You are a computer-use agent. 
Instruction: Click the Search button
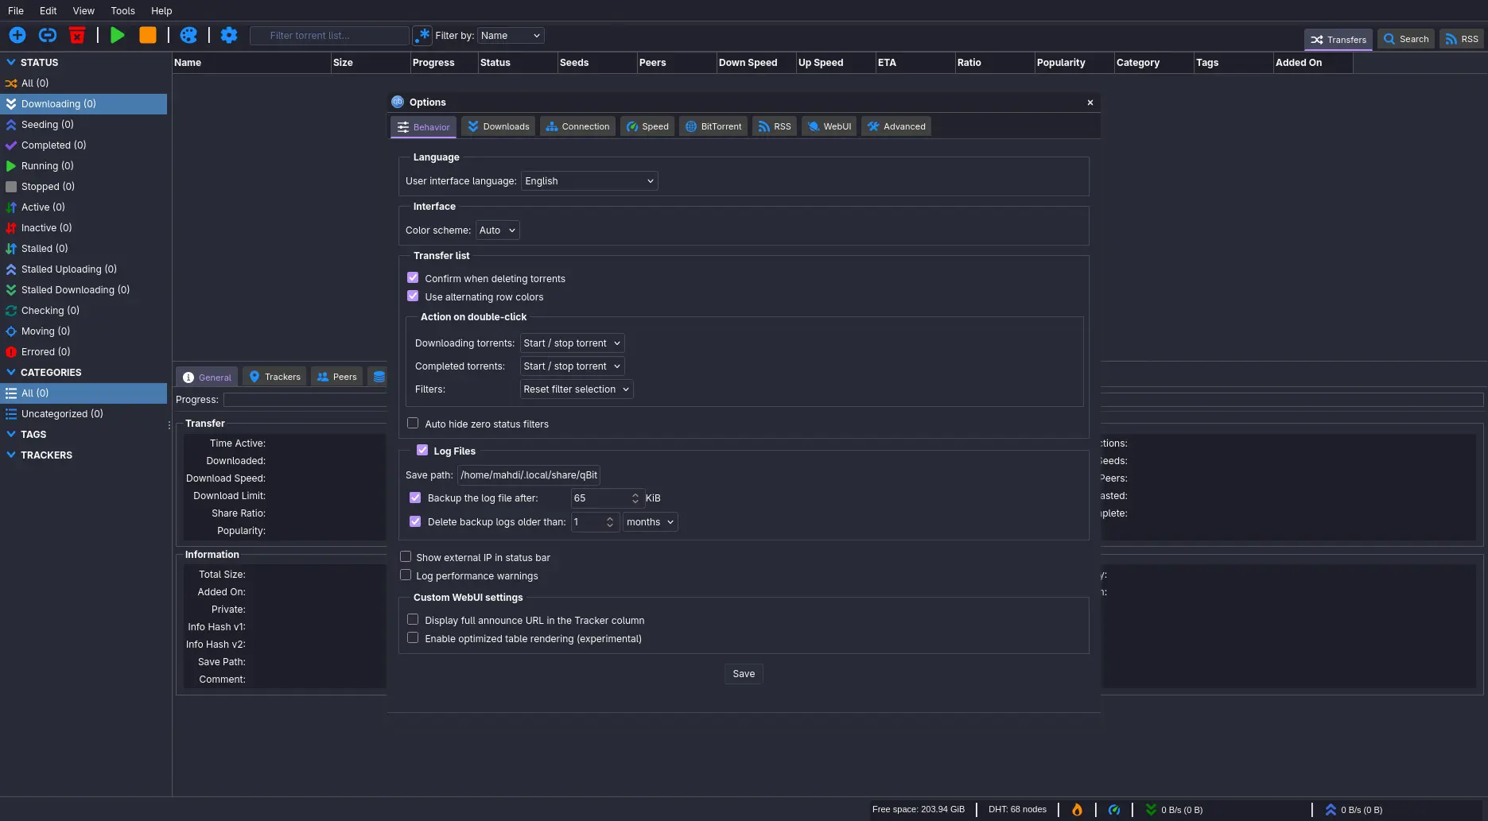click(x=1405, y=38)
